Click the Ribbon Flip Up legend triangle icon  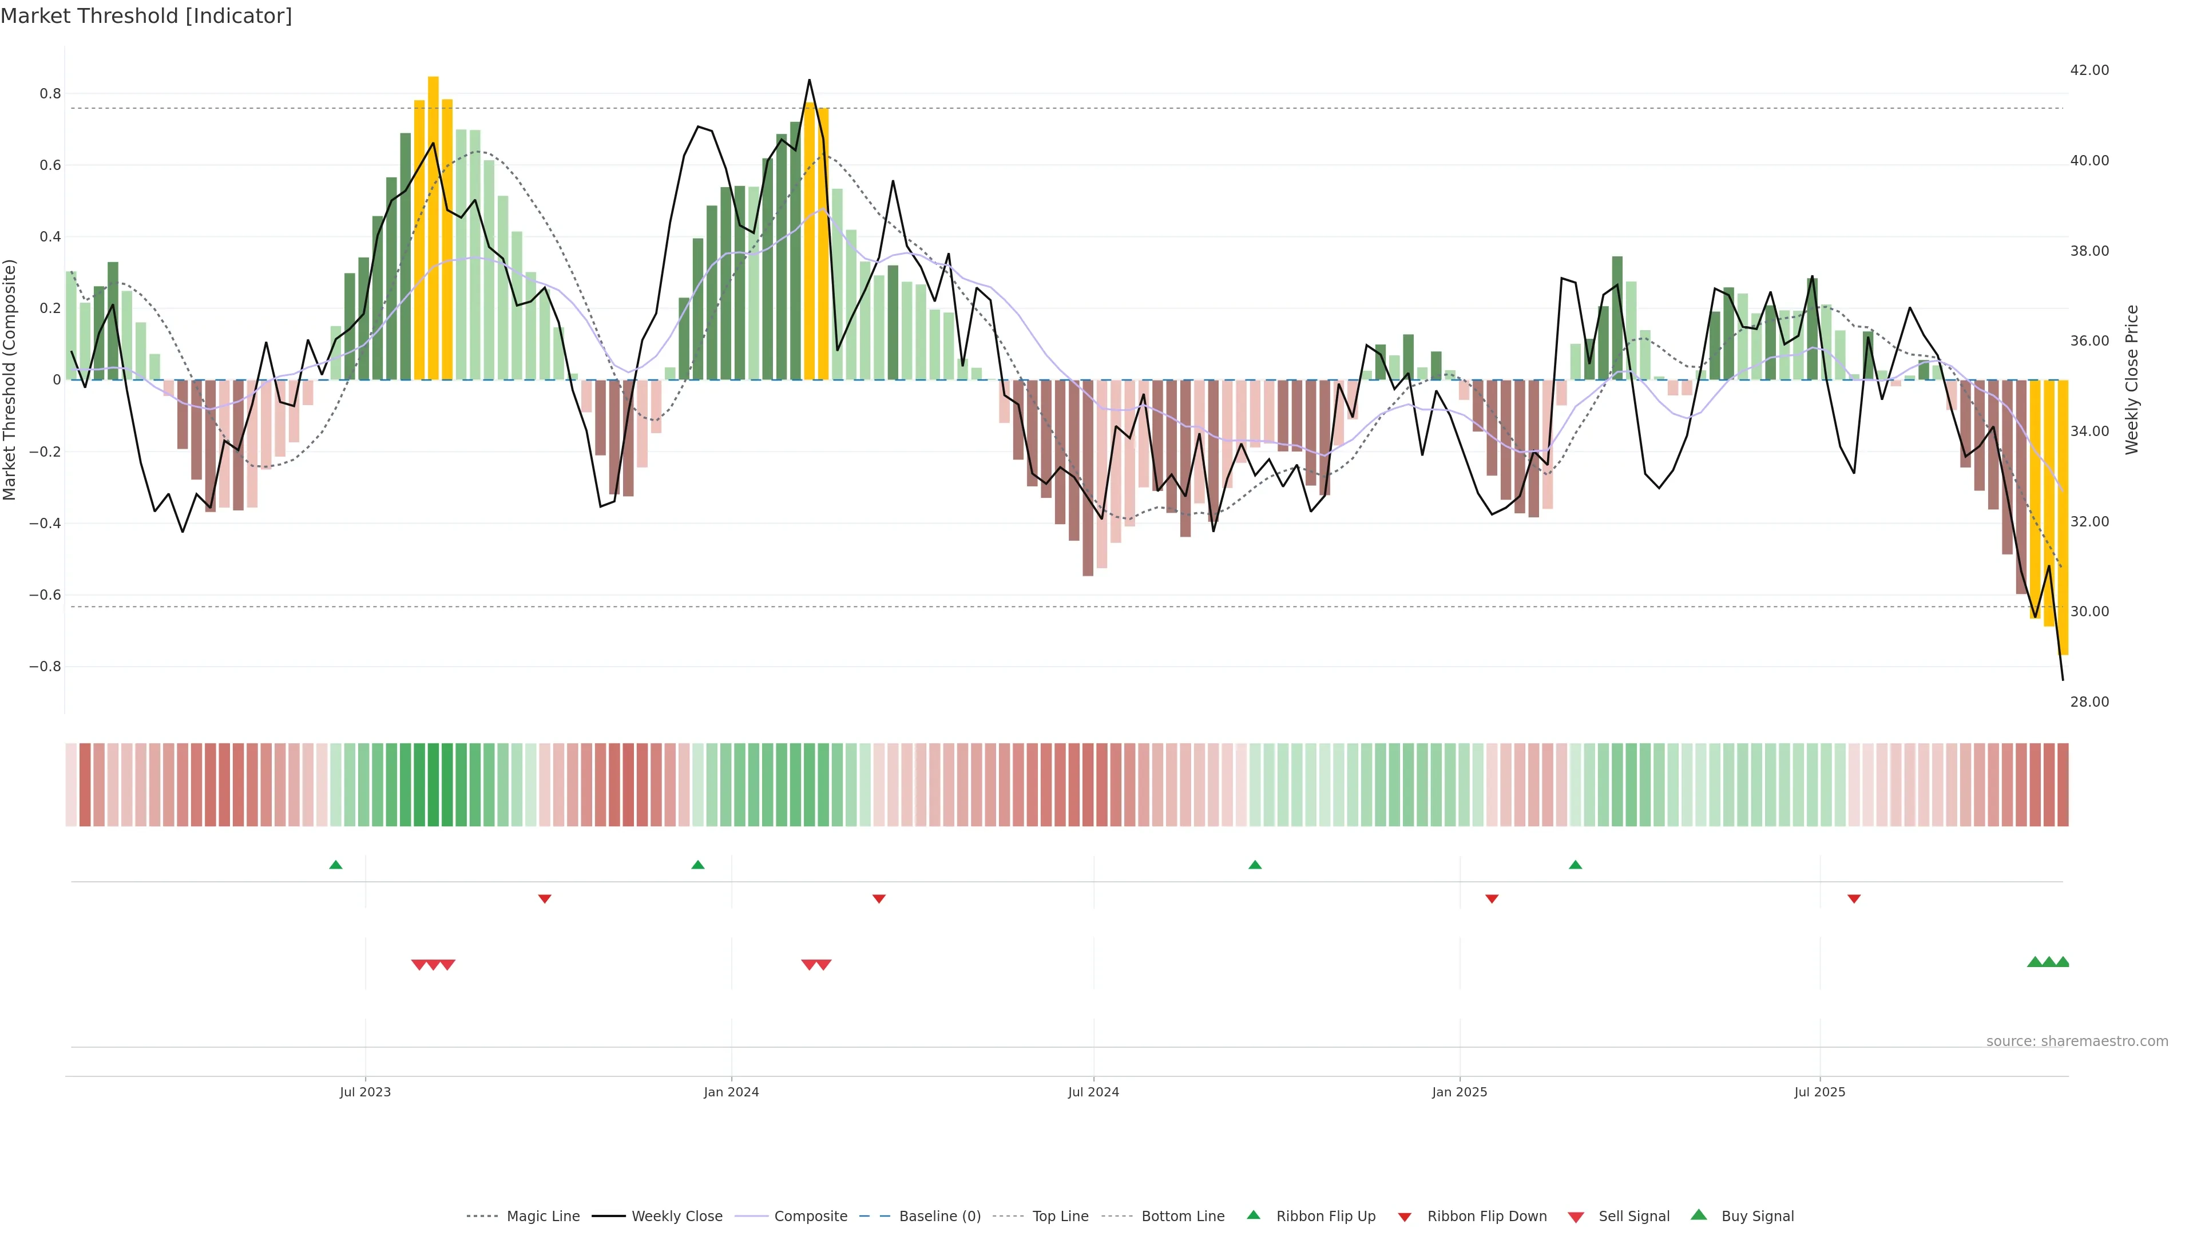tap(1253, 1215)
